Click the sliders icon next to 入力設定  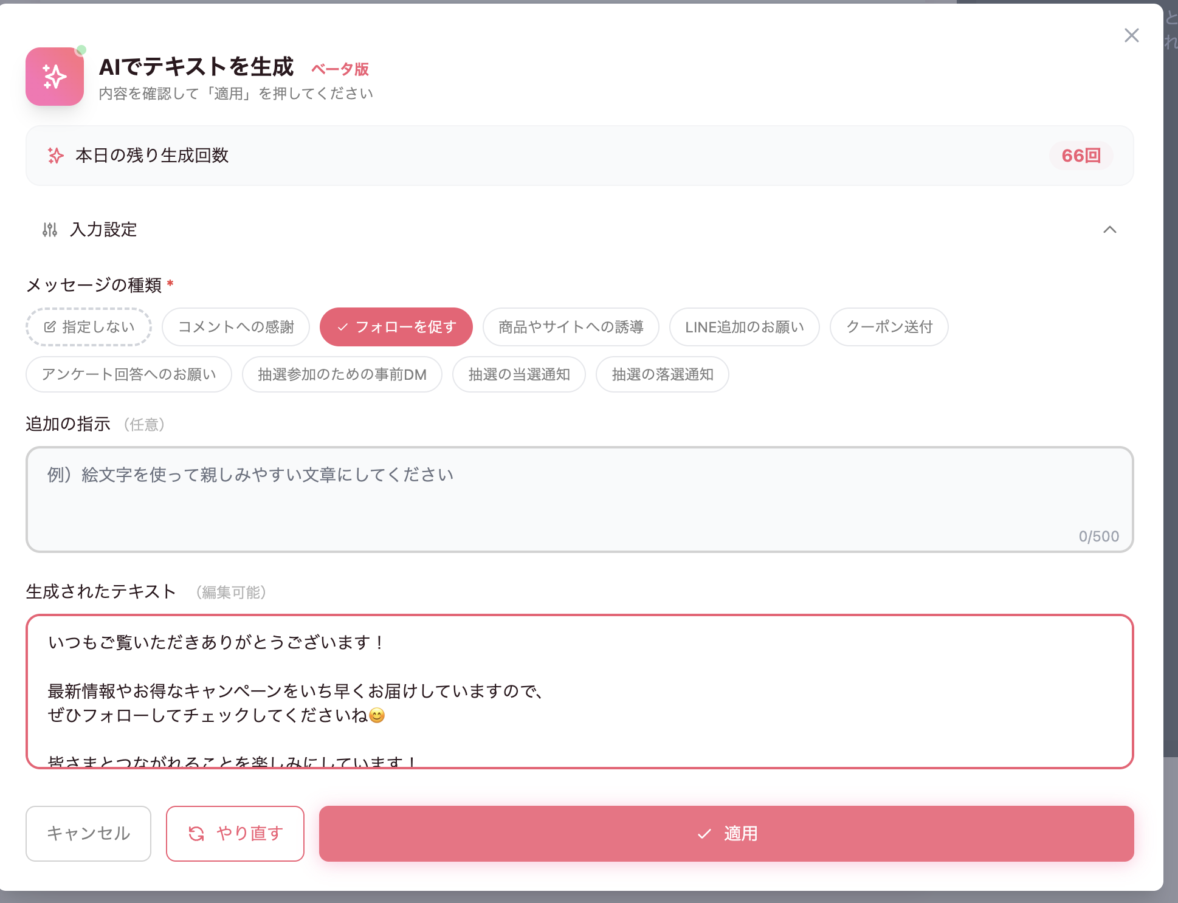tap(50, 230)
